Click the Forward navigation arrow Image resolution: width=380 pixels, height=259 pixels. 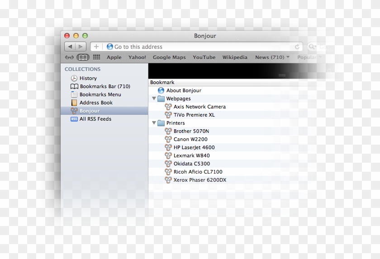(81, 47)
